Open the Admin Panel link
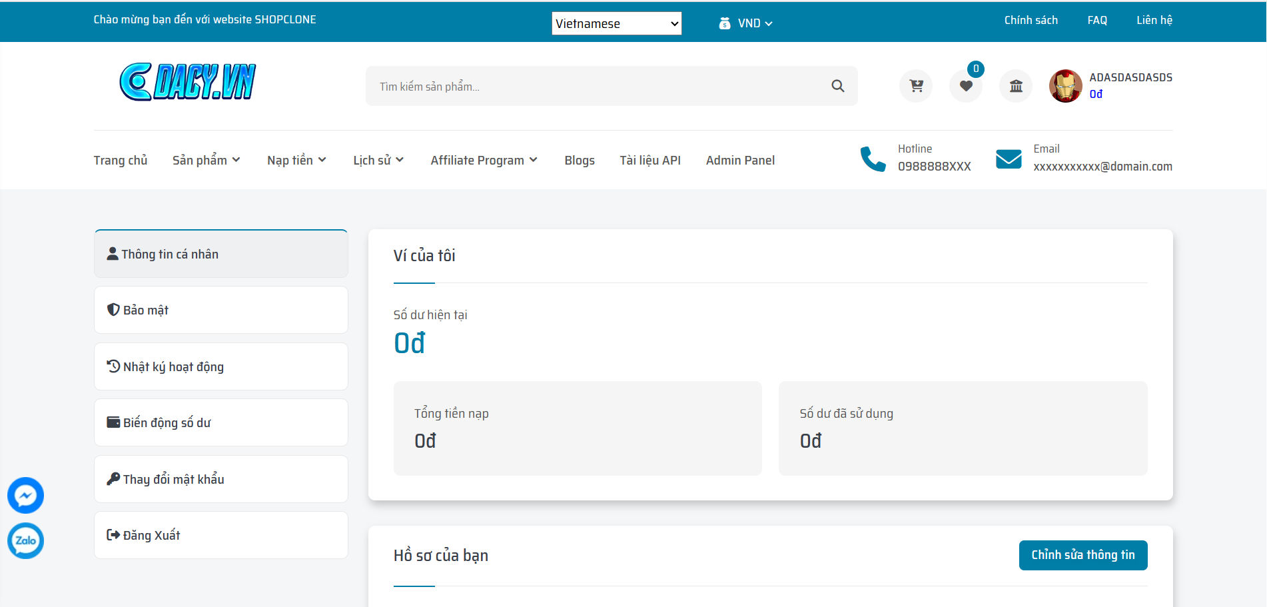 [x=740, y=161]
